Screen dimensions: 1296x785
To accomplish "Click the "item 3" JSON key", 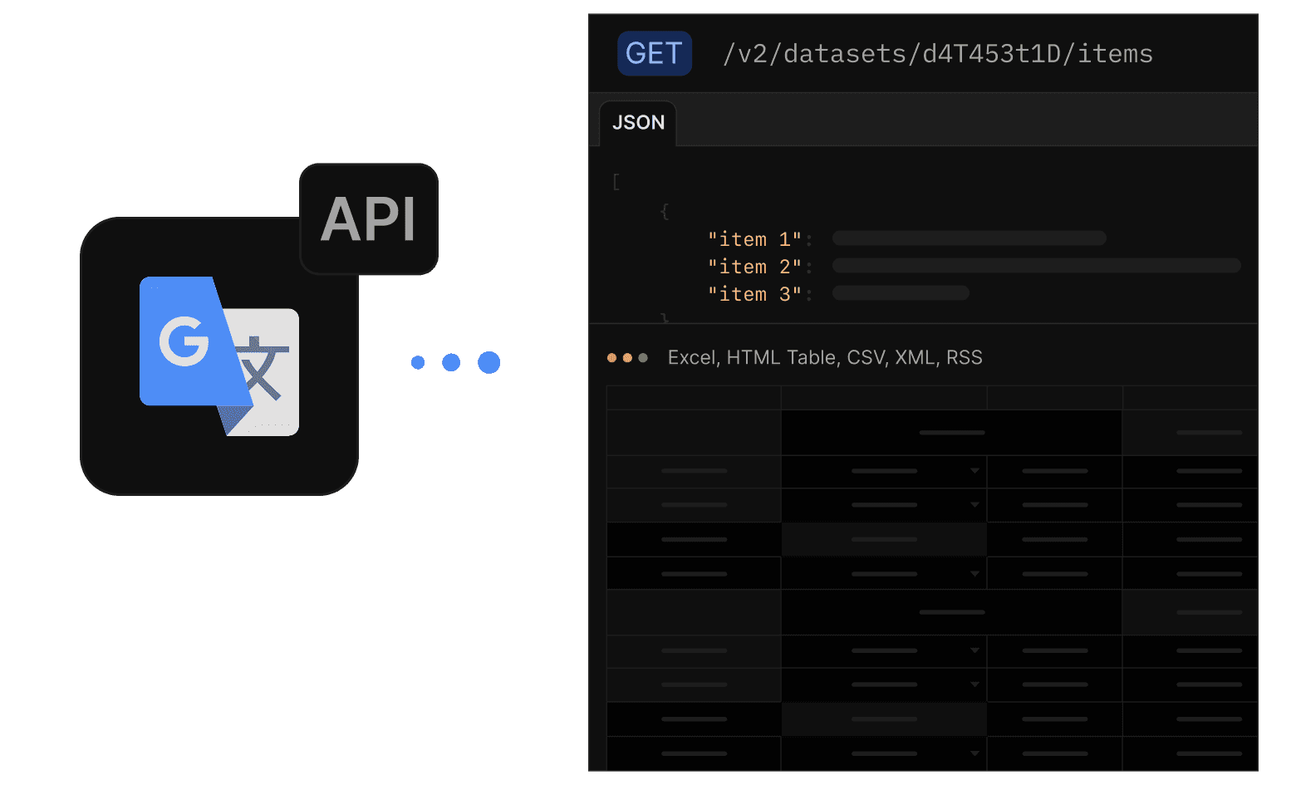I will [x=754, y=294].
